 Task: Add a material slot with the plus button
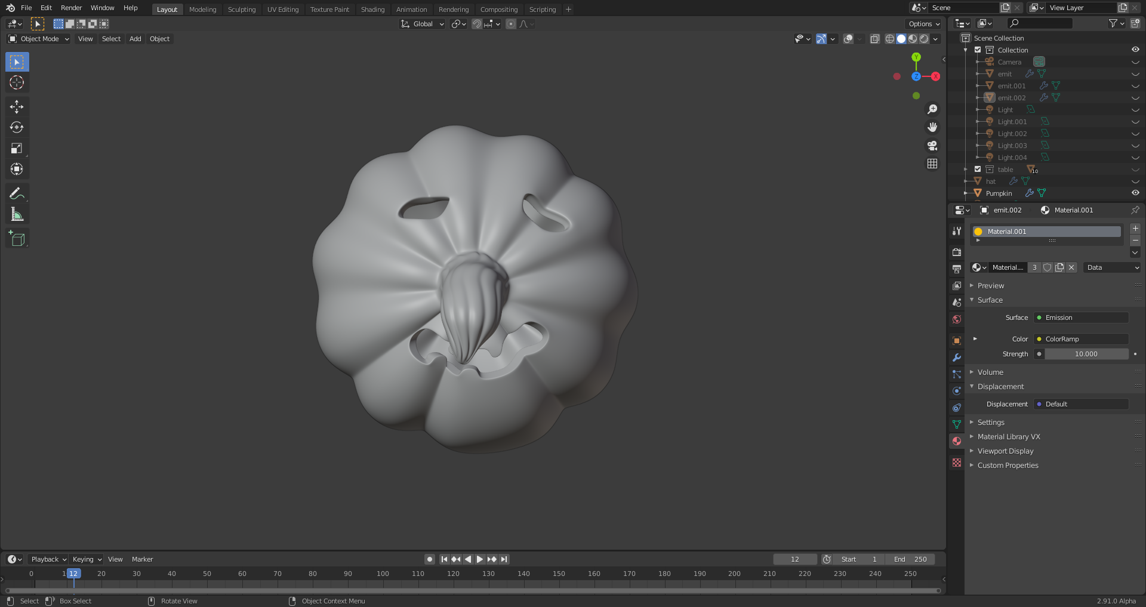coord(1135,228)
